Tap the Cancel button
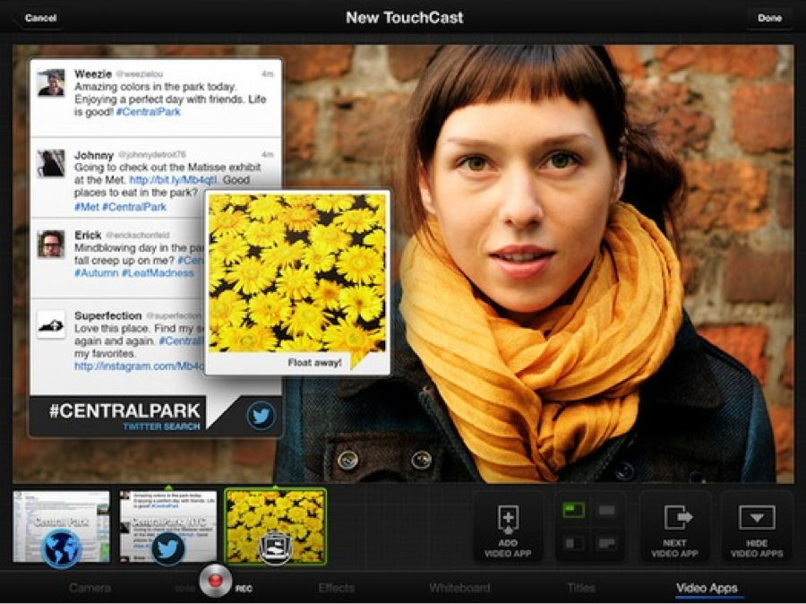This screenshot has height=604, width=806. tap(39, 18)
